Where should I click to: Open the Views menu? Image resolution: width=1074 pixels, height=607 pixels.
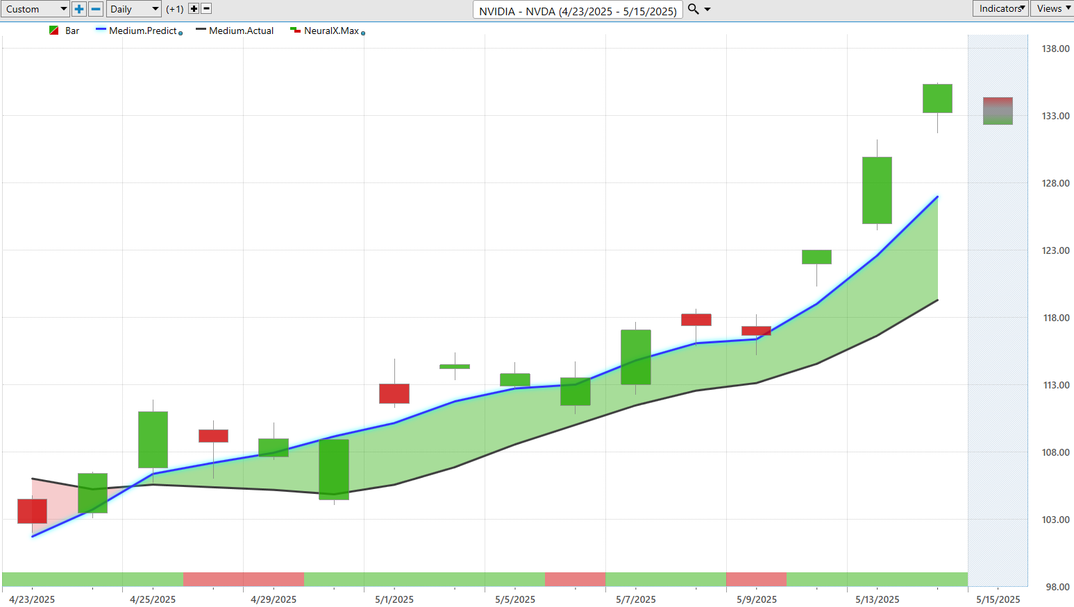coord(1052,8)
